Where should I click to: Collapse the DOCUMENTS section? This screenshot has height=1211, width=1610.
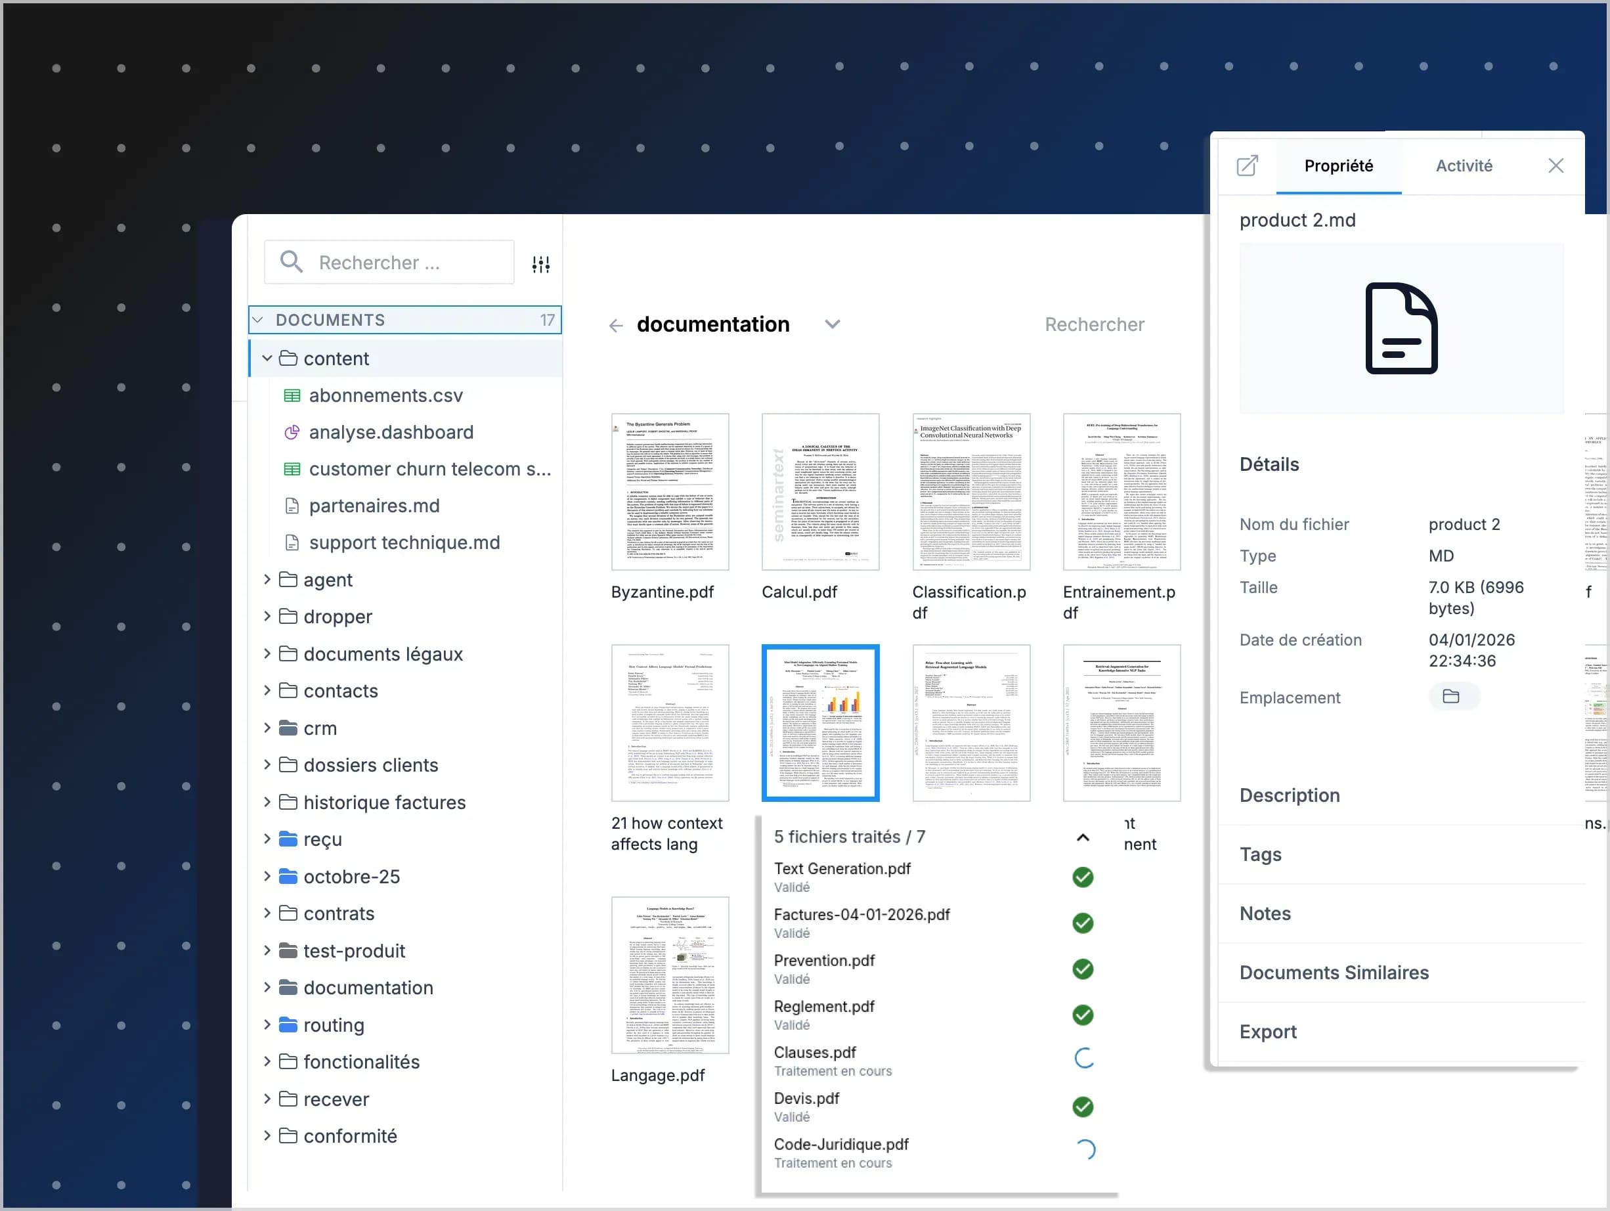(257, 320)
